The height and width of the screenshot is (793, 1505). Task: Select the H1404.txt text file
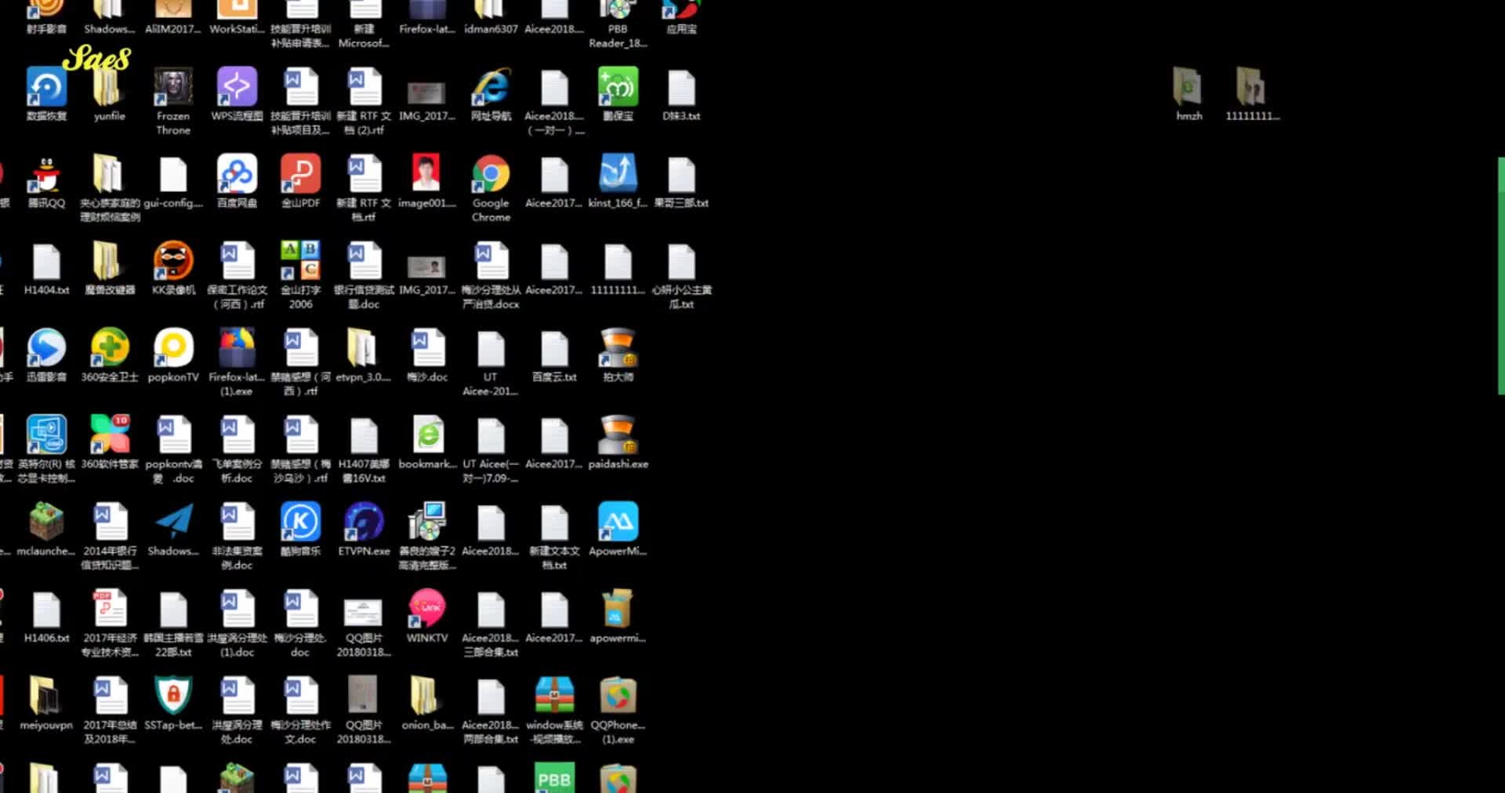click(x=46, y=262)
